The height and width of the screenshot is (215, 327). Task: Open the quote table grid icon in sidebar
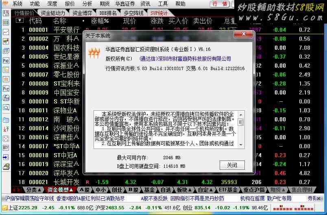click(6, 22)
